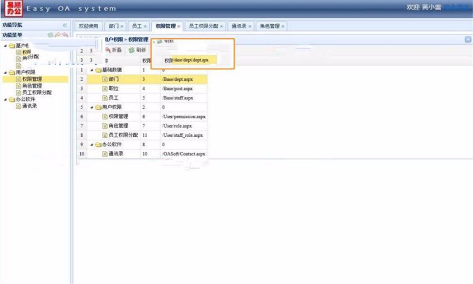Select the /User/staff_role.aspx cell
The image size is (473, 284).
click(x=184, y=135)
